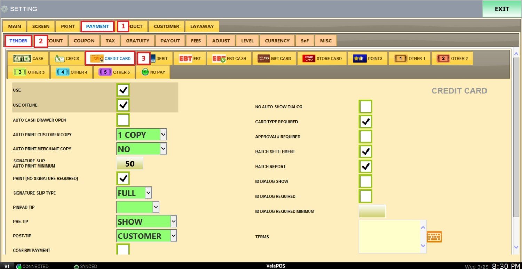Open the Gratuity payment tab

pyautogui.click(x=137, y=41)
